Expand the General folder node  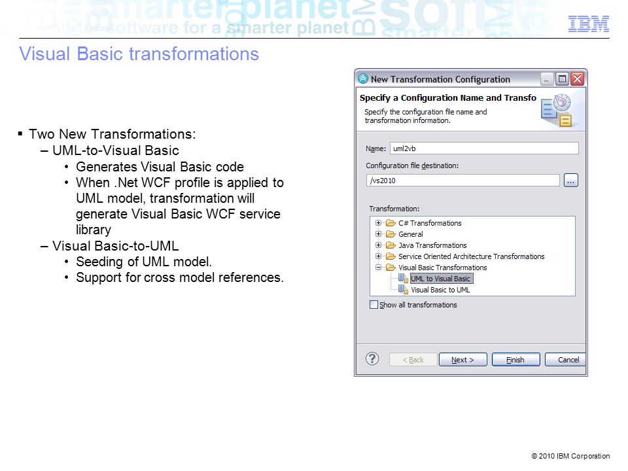(x=378, y=234)
